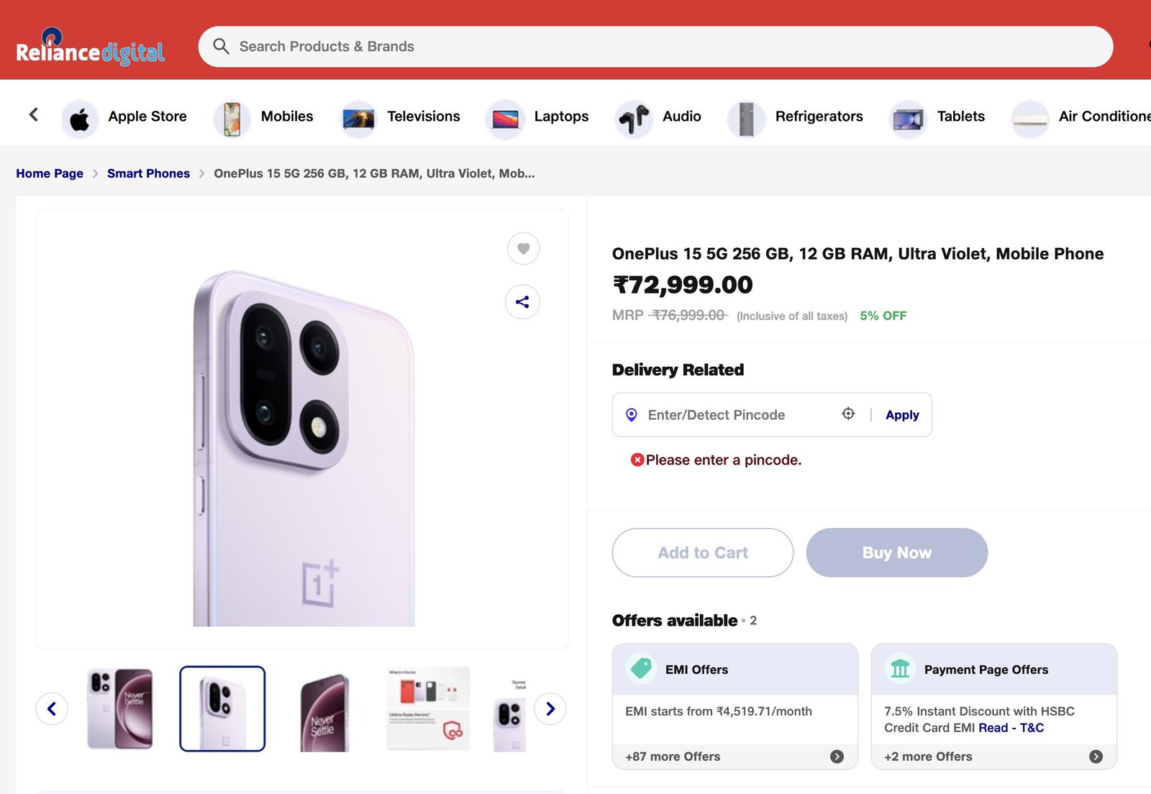This screenshot has height=794, width=1151.
Task: Focus the Enter/Detect Pincode field
Action: (x=734, y=415)
